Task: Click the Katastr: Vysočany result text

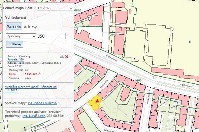Action: [19, 56]
